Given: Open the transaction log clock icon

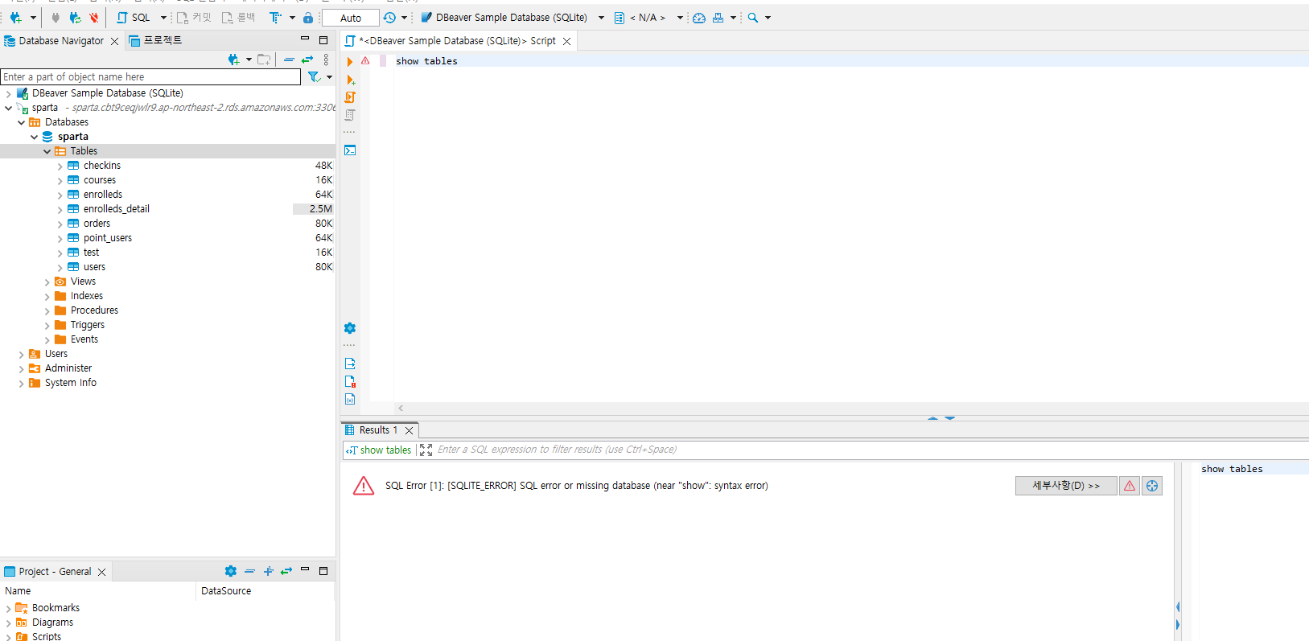Looking at the screenshot, I should (x=389, y=18).
